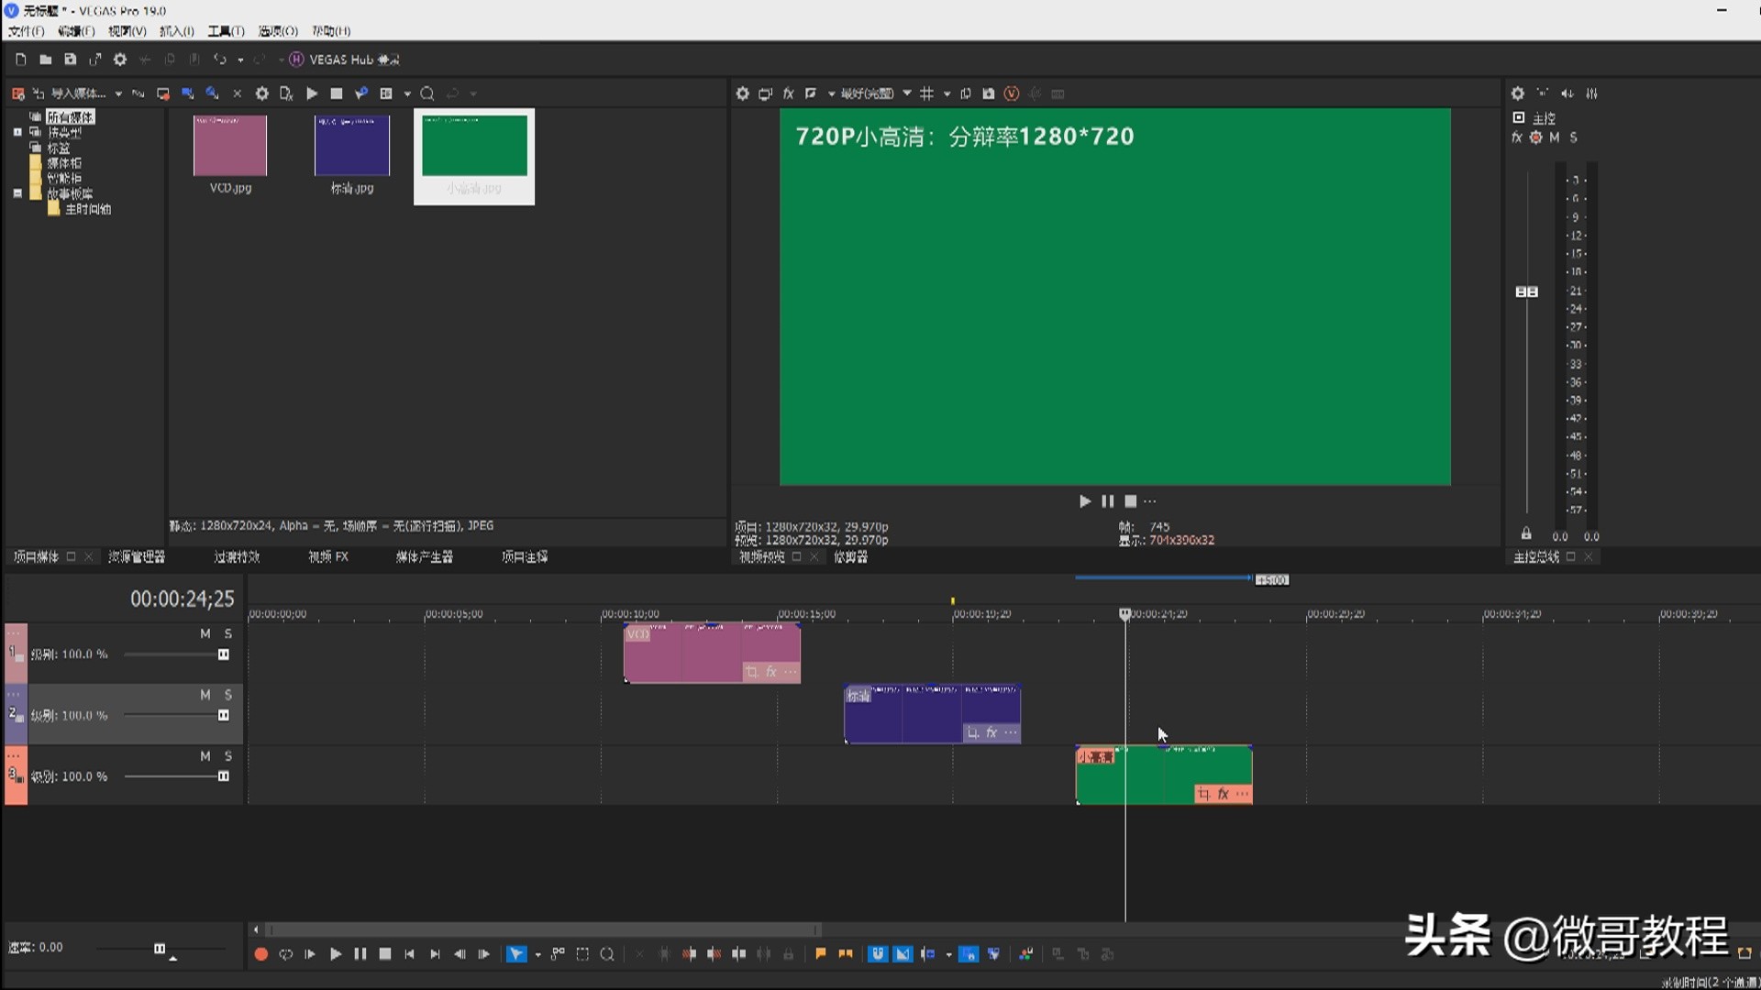The image size is (1761, 990).
Task: Activate the zoom magnifier tool in the timeline toolbar
Action: [x=606, y=953]
